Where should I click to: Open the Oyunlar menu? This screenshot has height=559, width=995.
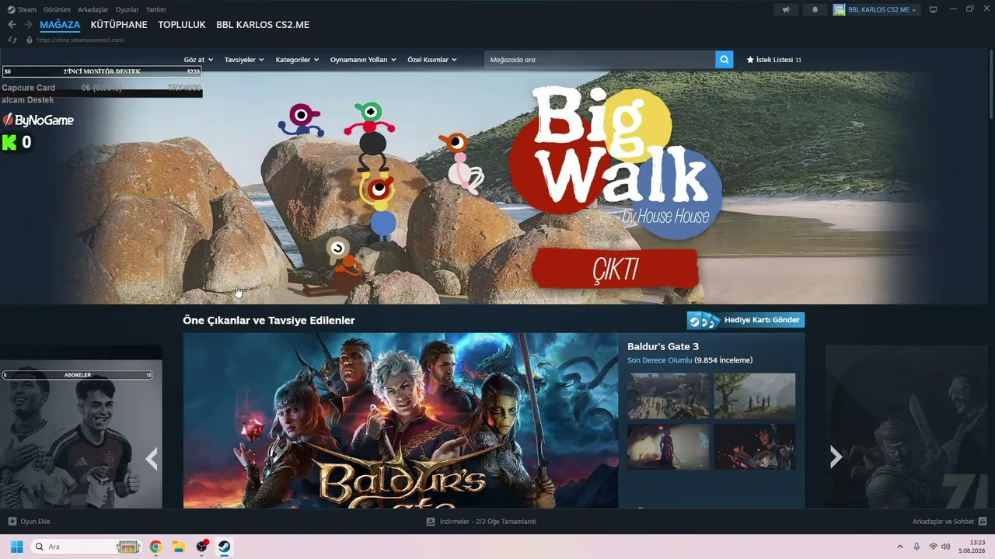[x=127, y=9]
